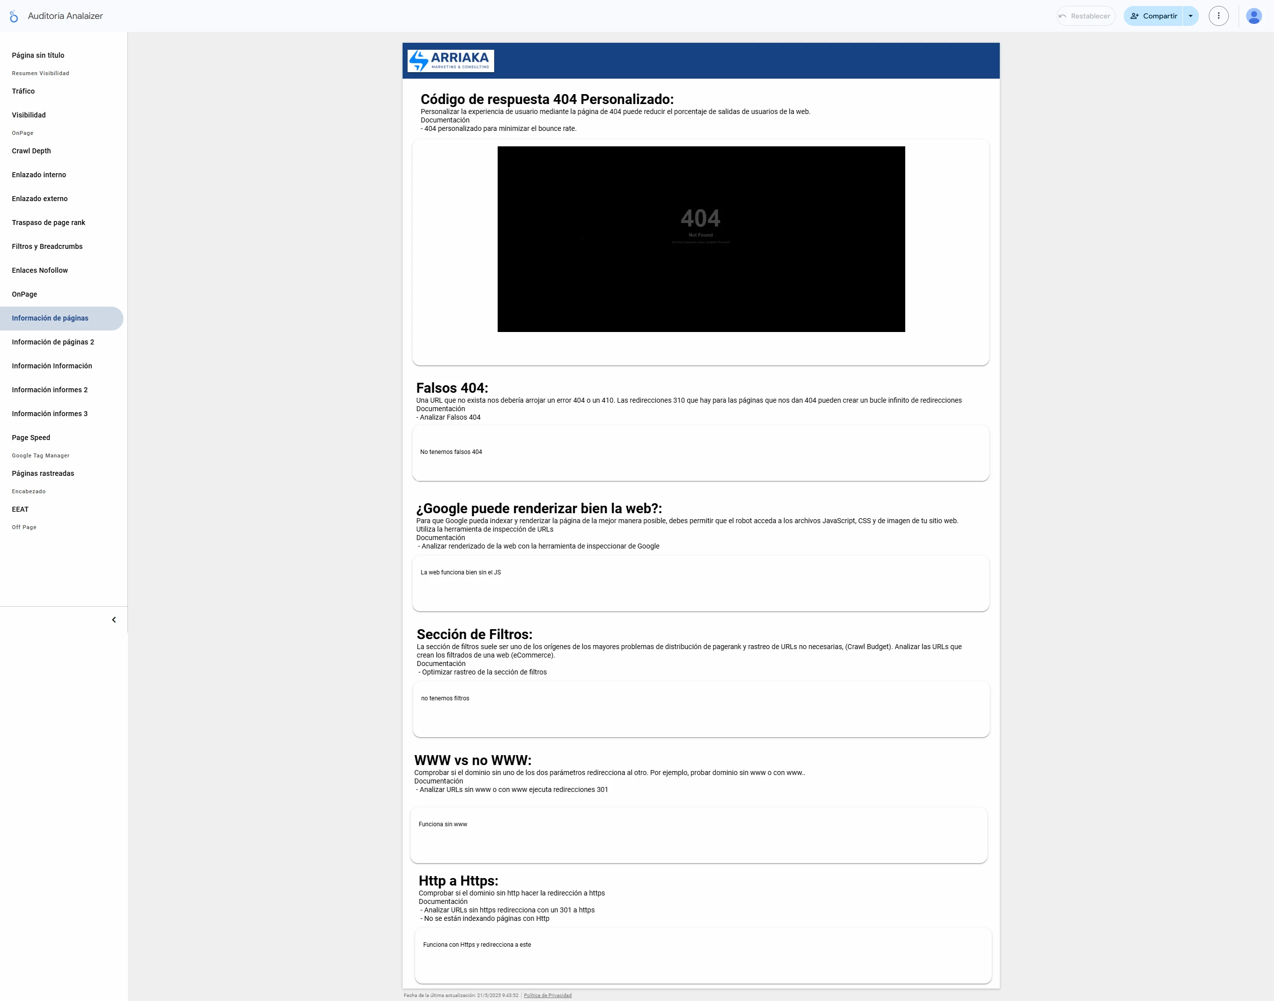Select Páginas rastreadas in navigation

tap(43, 473)
